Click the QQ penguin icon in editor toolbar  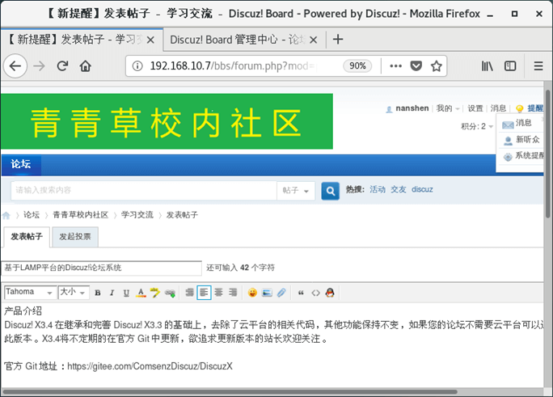(330, 293)
